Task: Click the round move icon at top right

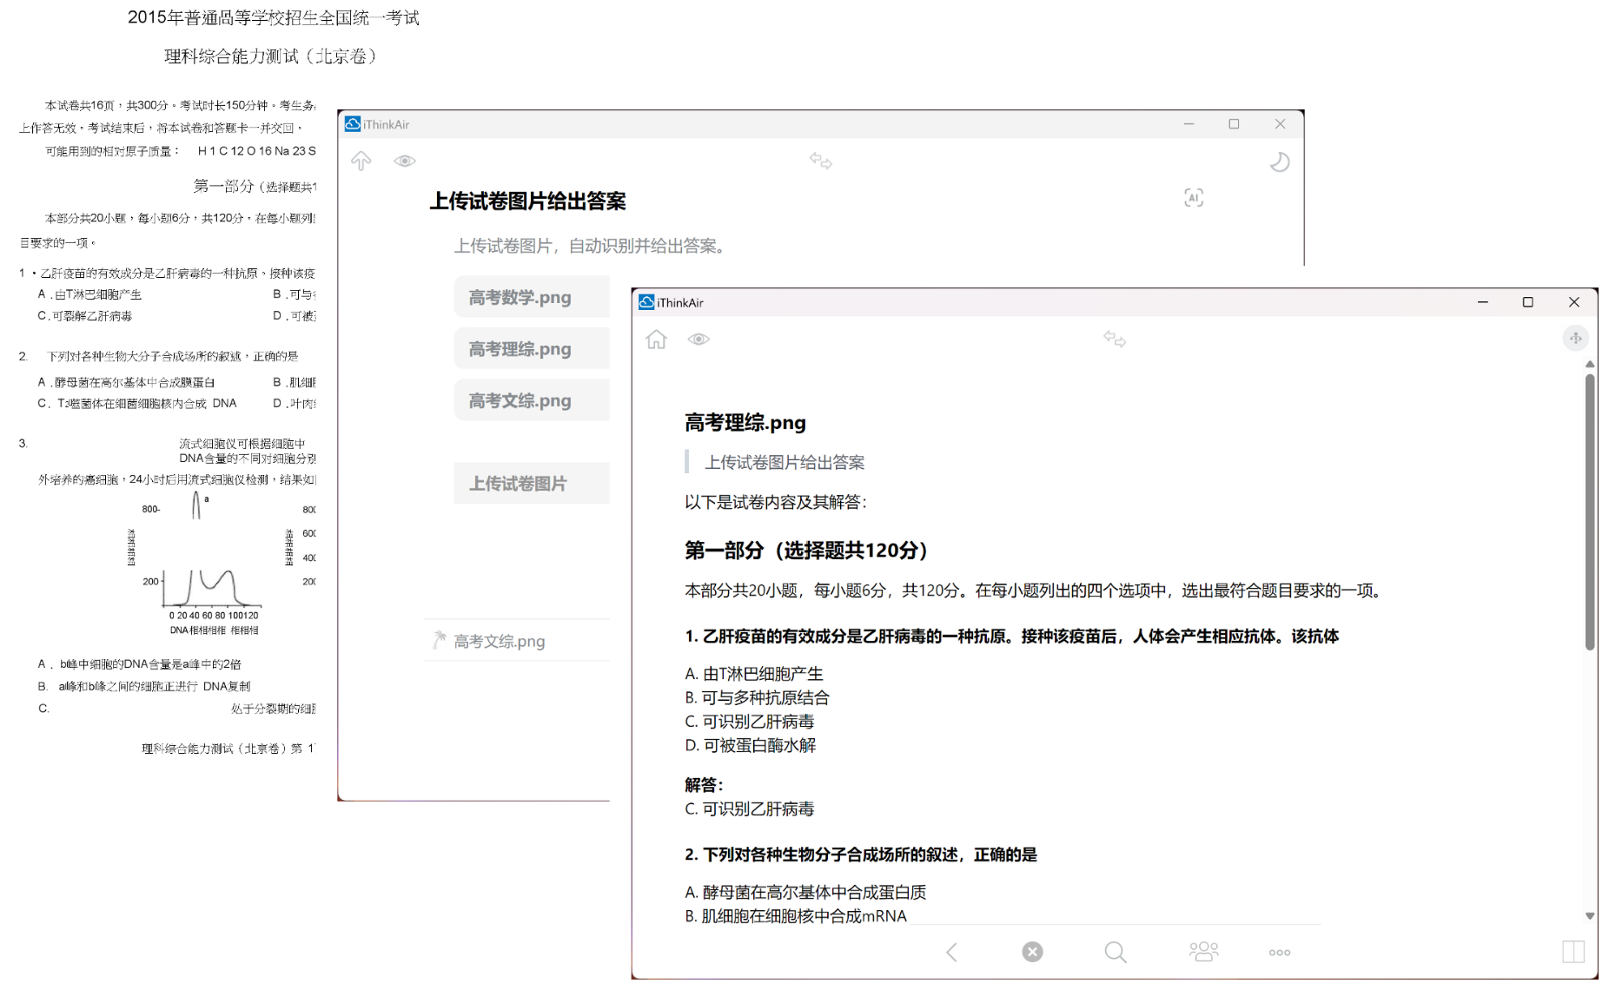Action: pyautogui.click(x=1575, y=339)
